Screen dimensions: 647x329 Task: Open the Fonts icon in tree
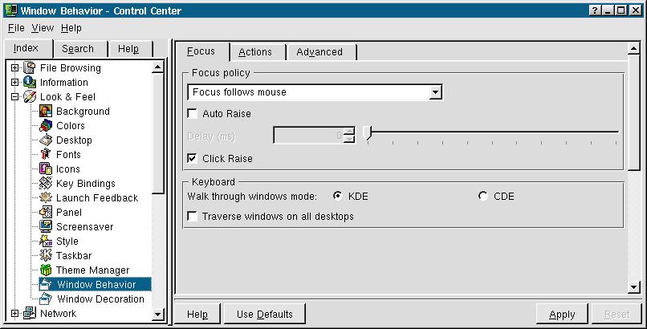pyautogui.click(x=46, y=154)
